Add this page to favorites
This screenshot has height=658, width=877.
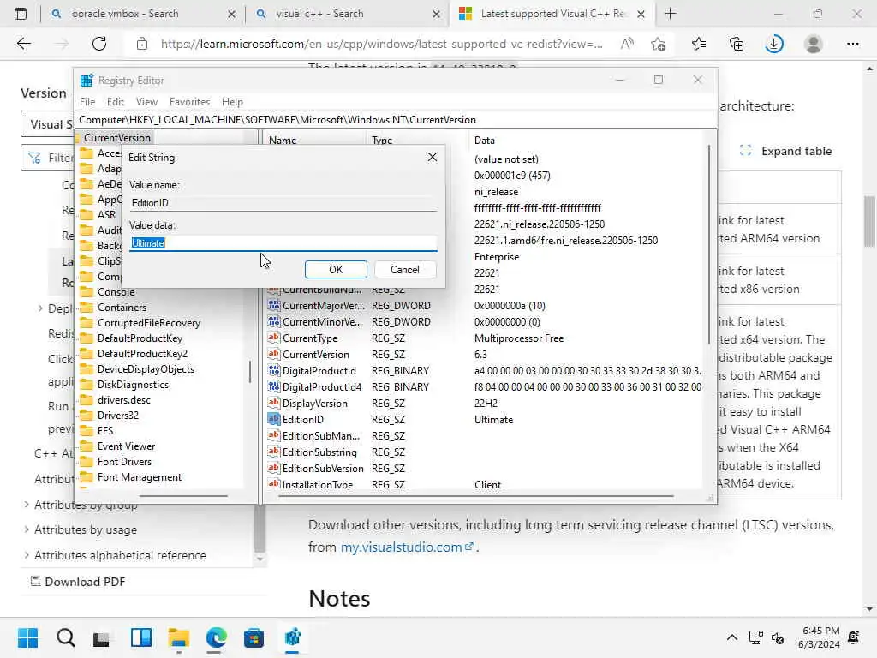(x=659, y=44)
